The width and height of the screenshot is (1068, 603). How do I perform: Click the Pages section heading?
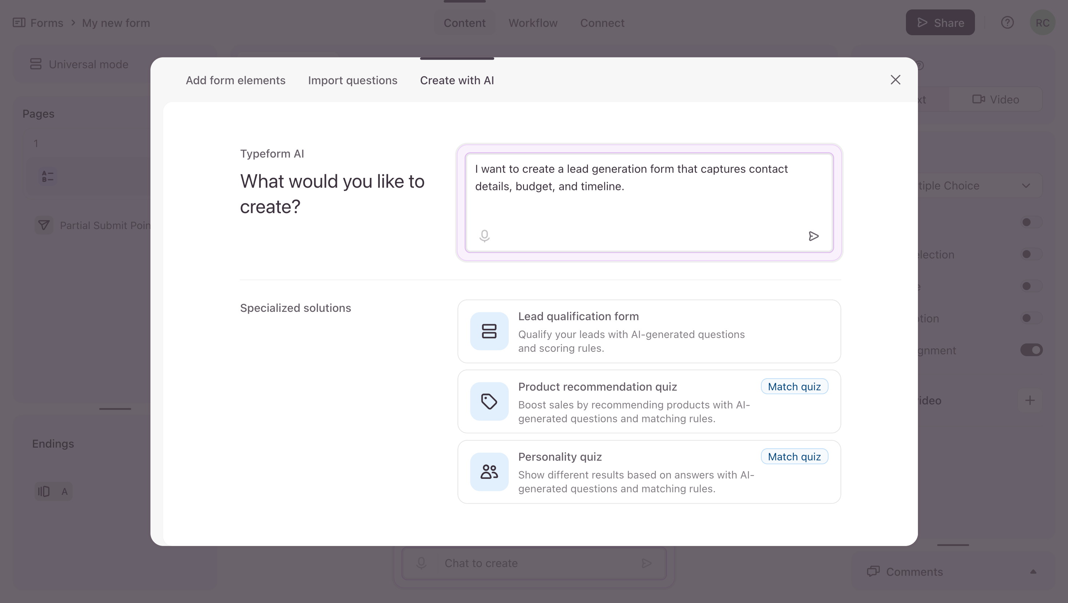pos(38,114)
